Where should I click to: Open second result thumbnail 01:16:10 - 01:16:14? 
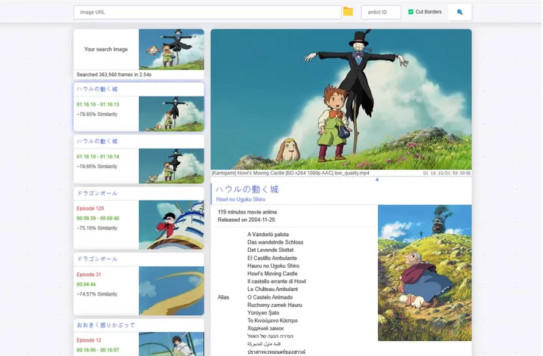pos(171,166)
